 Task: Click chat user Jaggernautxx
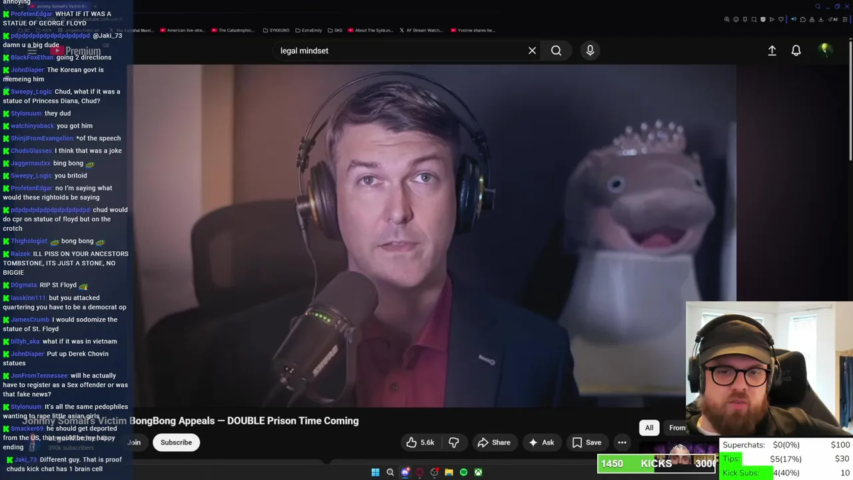click(x=30, y=163)
